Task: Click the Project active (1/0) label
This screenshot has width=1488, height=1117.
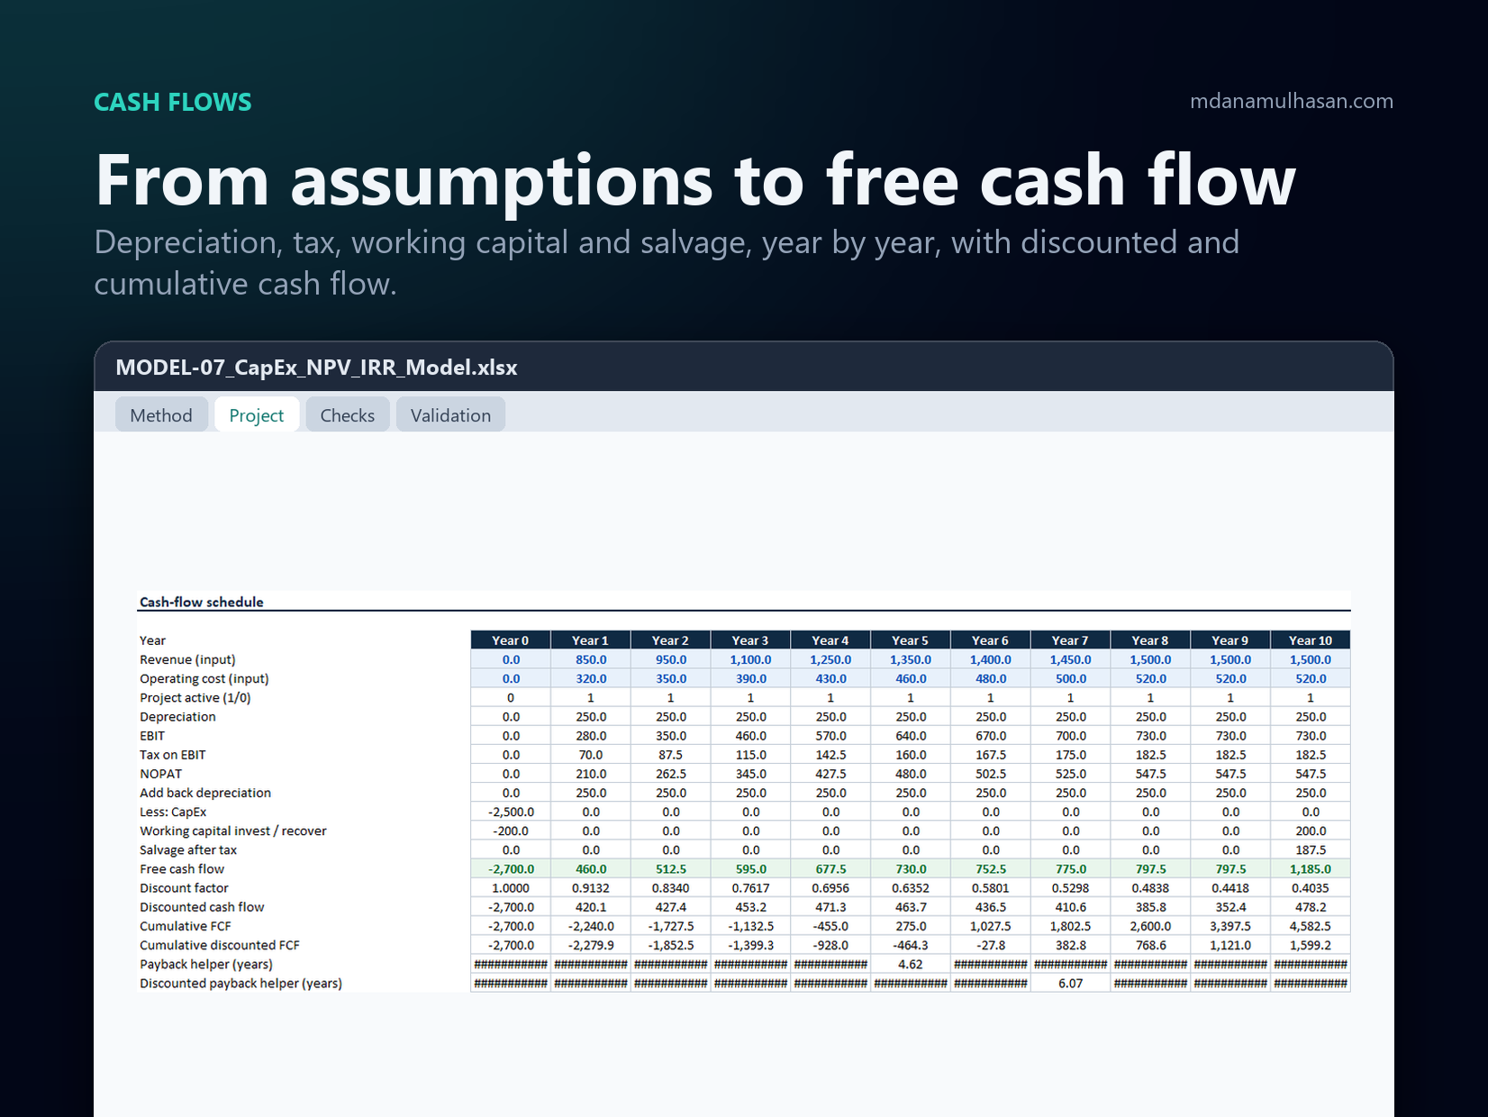Action: pyautogui.click(x=195, y=697)
